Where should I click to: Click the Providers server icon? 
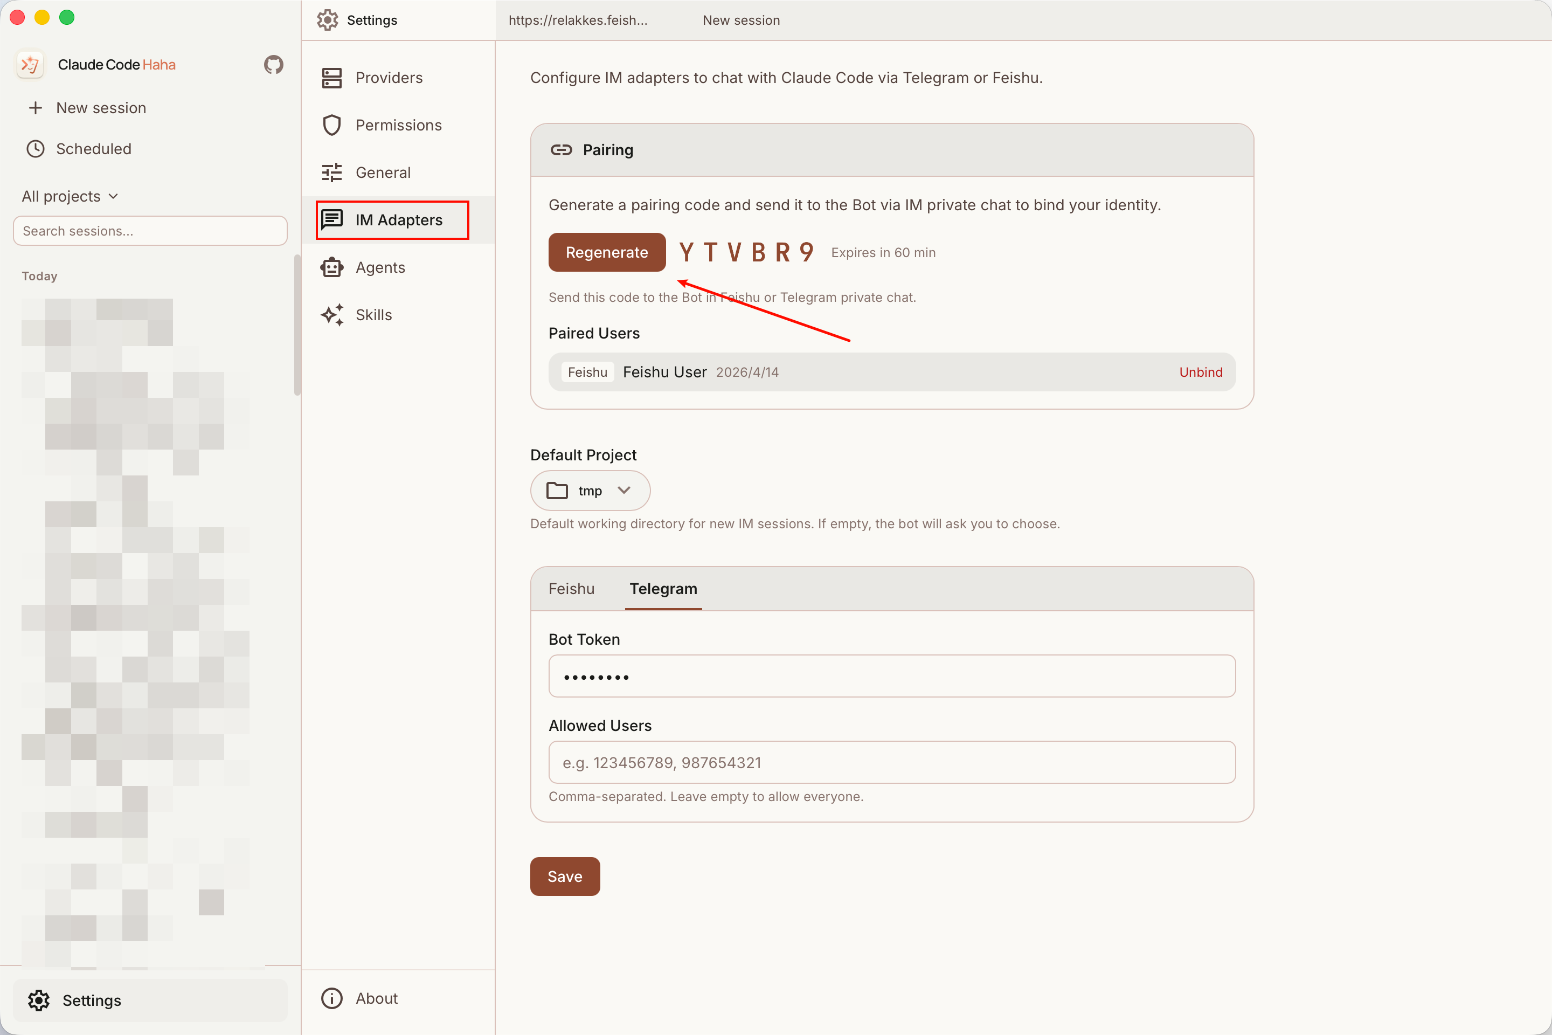click(331, 78)
